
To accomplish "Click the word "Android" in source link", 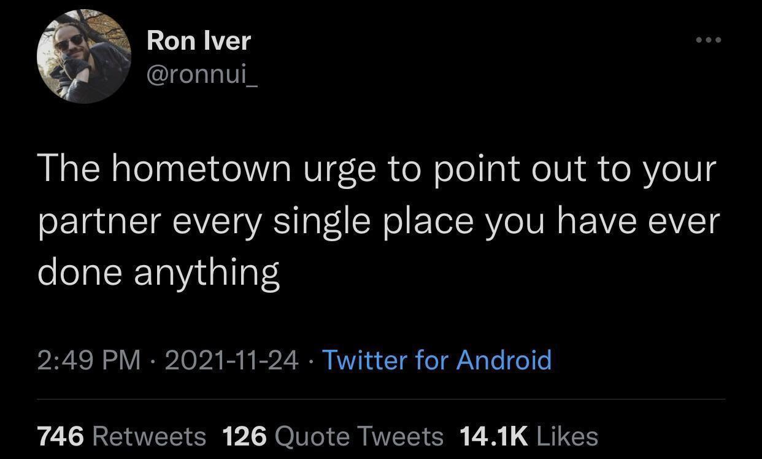I will coord(504,359).
